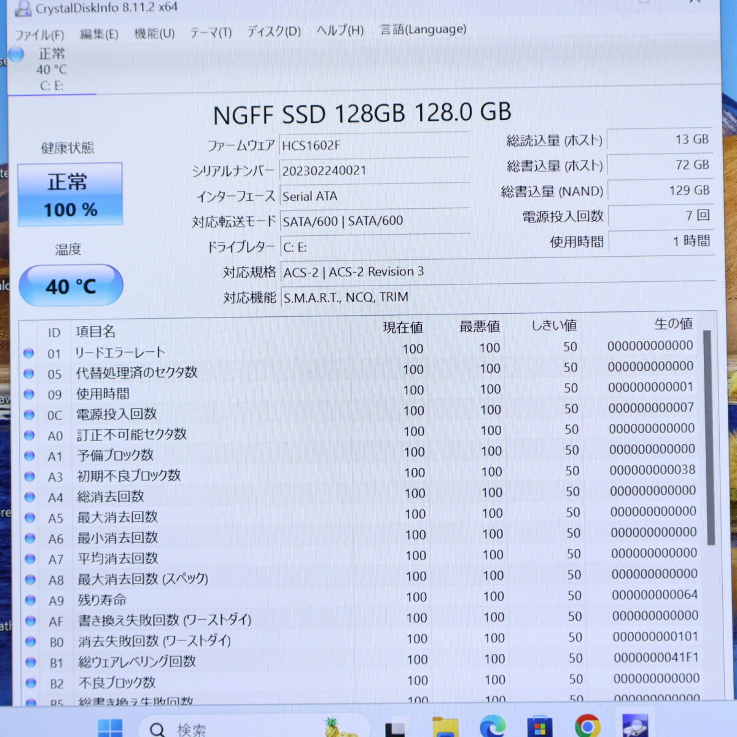This screenshot has height=737, width=737.
Task: Open the 言語(Language) menu
Action: click(x=423, y=29)
